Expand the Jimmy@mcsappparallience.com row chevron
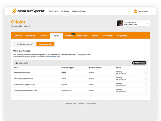 click(145, 90)
